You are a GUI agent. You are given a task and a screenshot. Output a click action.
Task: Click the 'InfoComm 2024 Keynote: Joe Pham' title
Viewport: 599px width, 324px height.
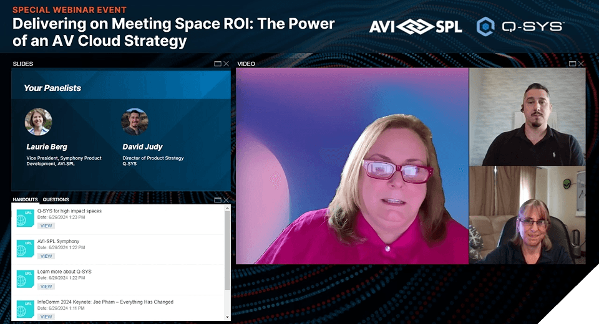(105, 302)
